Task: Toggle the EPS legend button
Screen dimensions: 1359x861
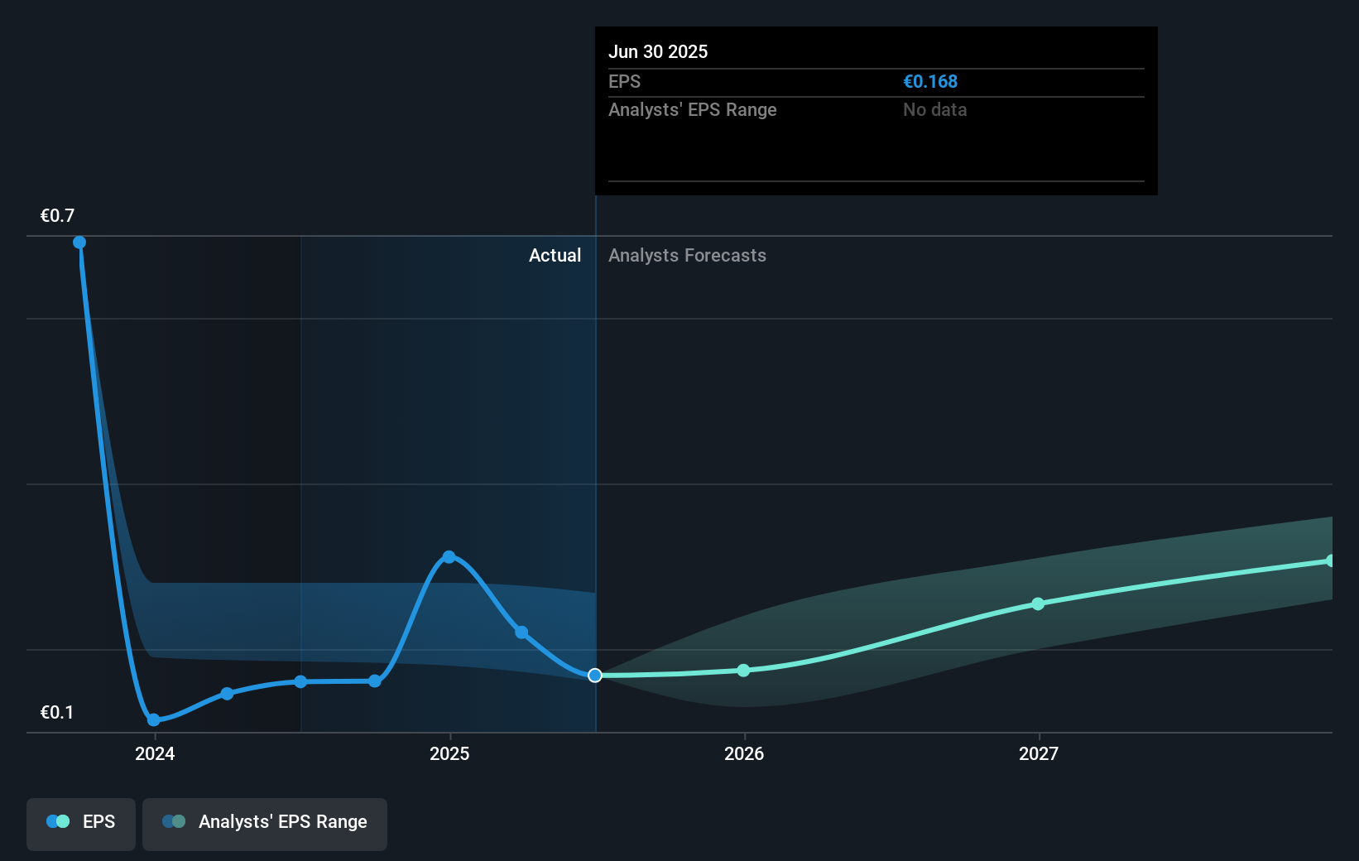Action: (81, 824)
